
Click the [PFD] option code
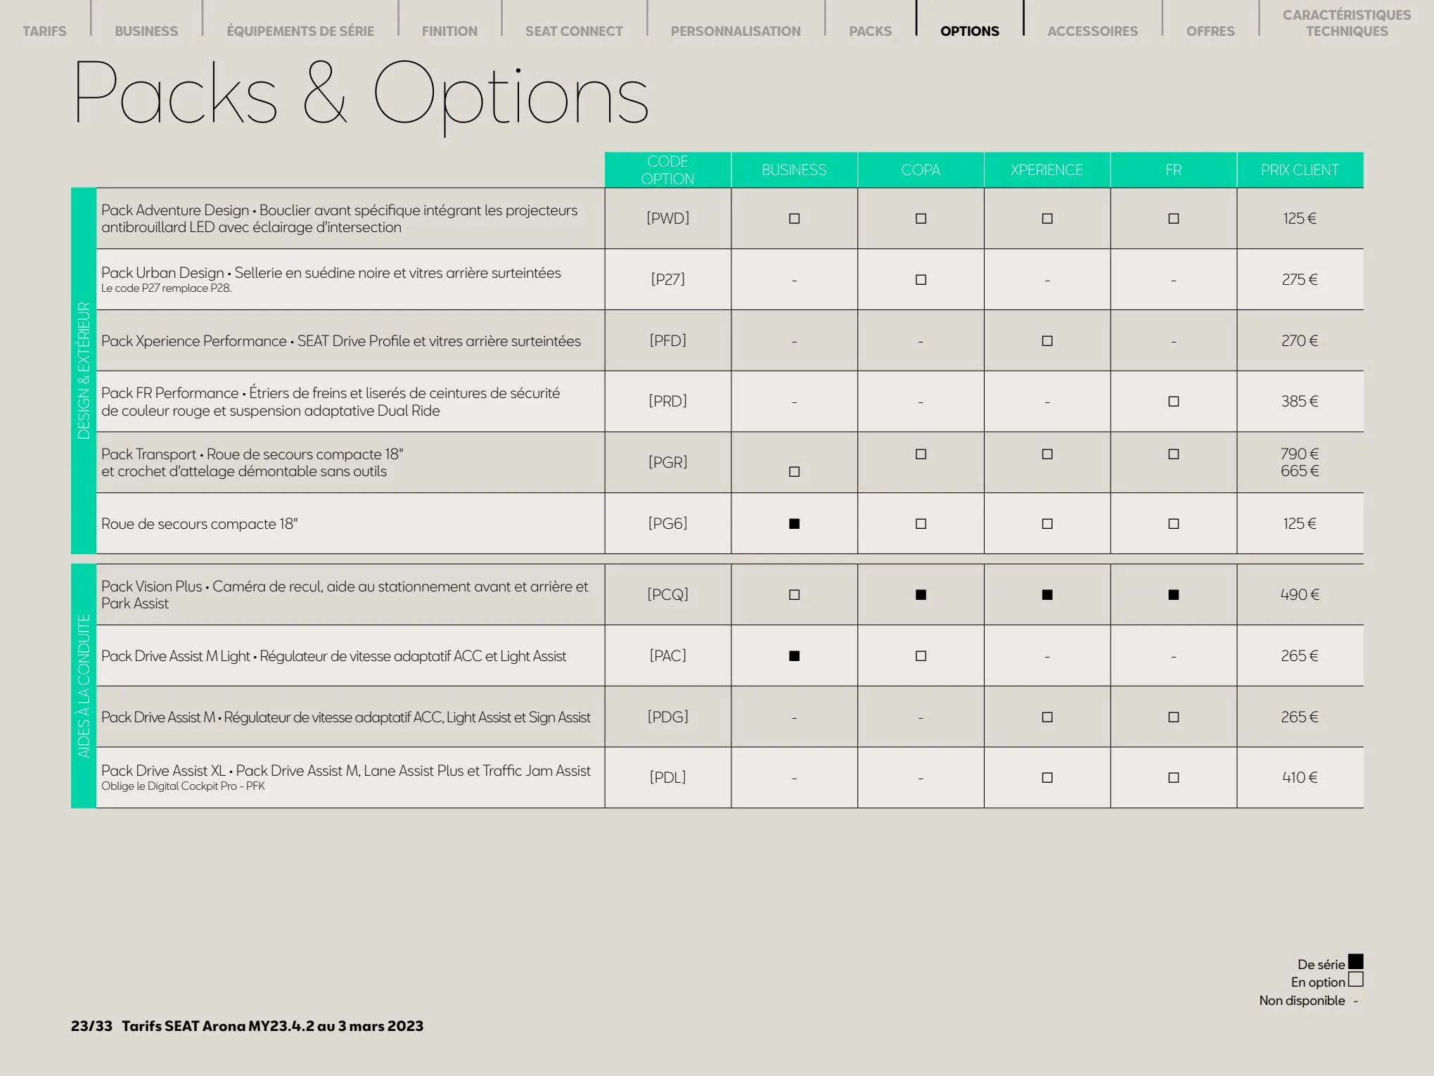tap(667, 340)
